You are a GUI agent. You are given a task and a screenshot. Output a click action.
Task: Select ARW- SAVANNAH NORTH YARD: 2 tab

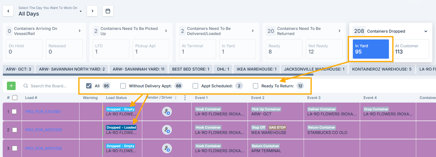click(72, 69)
